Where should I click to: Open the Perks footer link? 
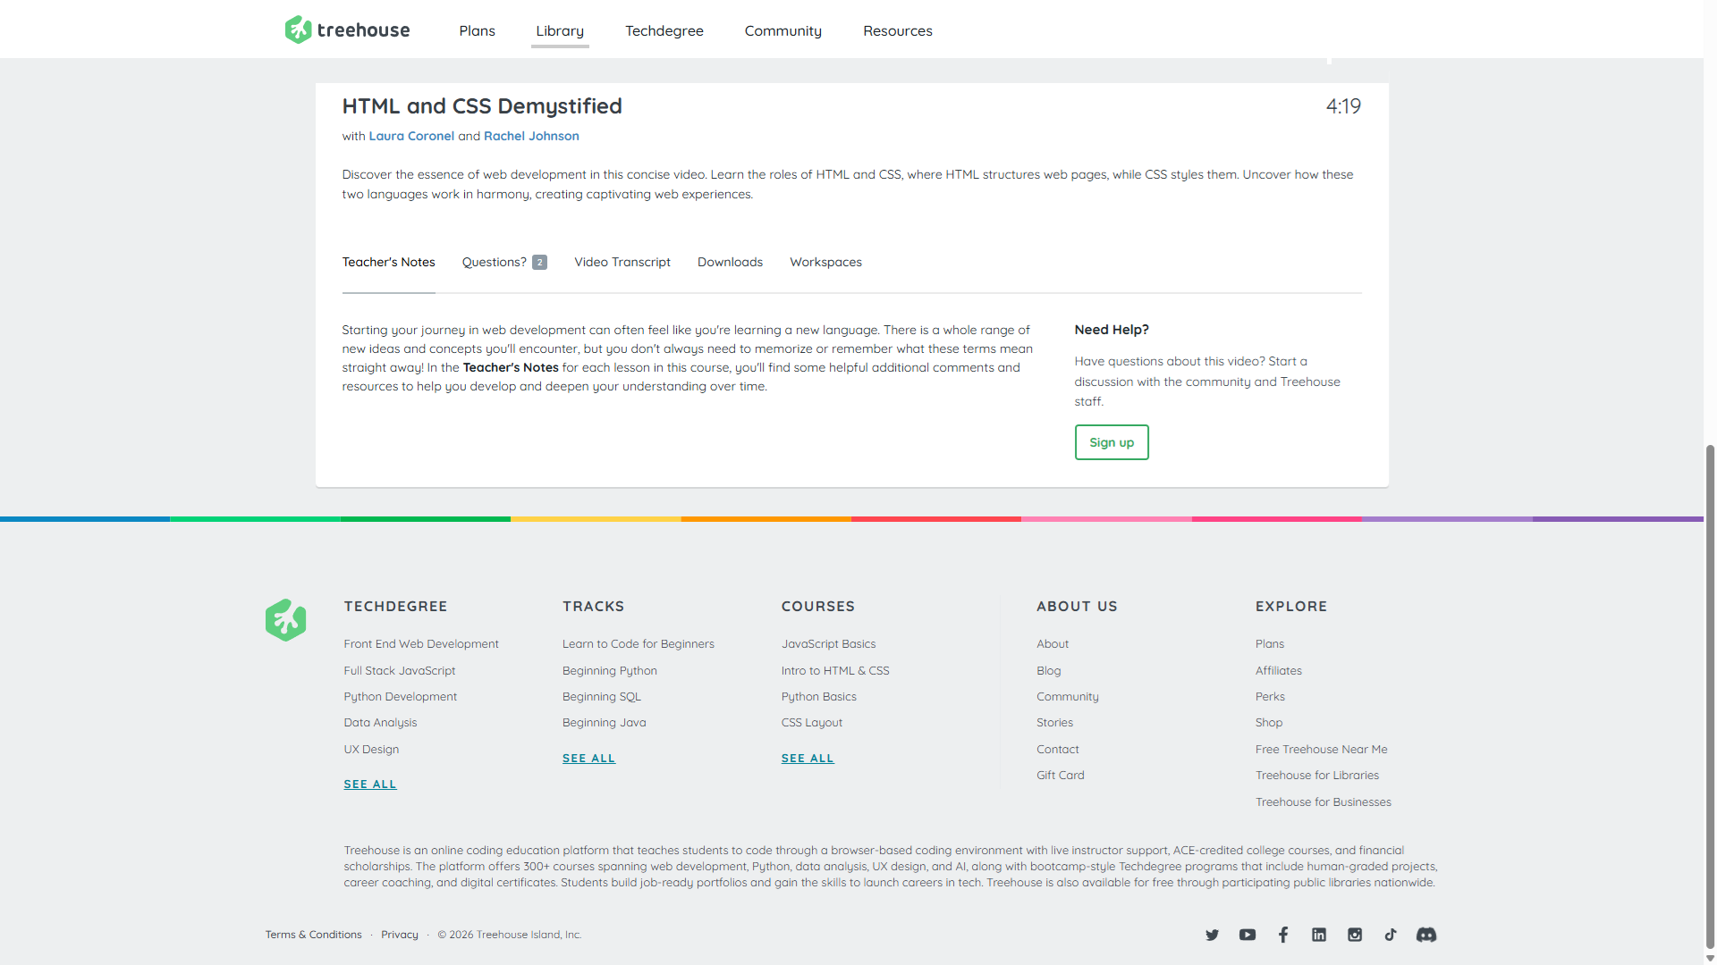pos(1270,696)
